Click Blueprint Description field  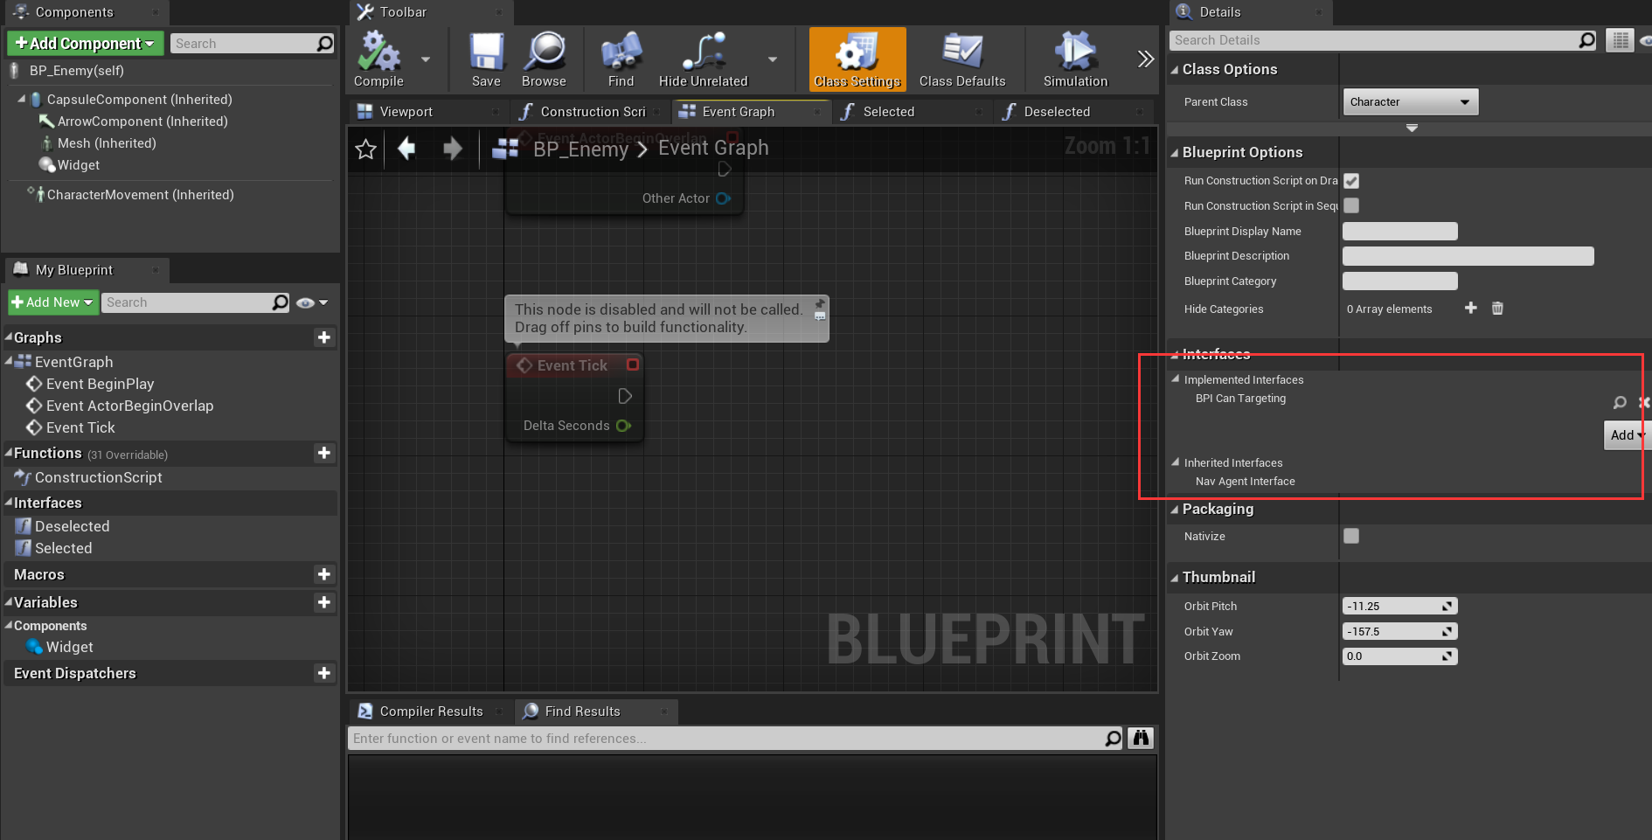(1468, 256)
